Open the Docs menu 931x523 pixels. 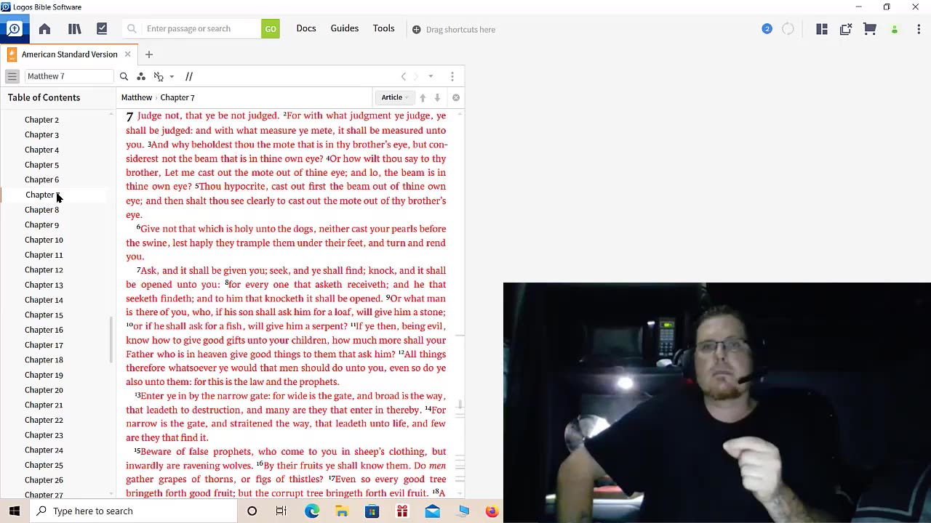click(x=306, y=28)
